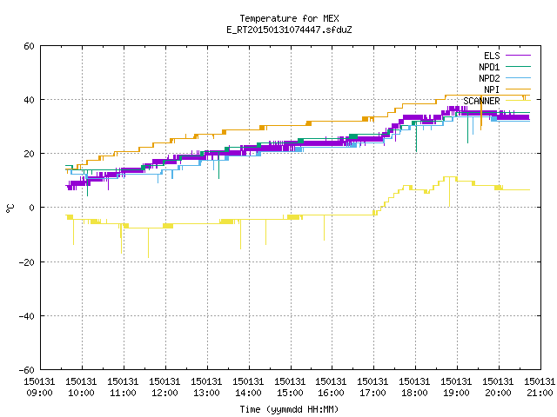Viewport: 557px width, 417px height.
Task: Click the chart title 'Temperature for MEX'
Action: point(289,18)
